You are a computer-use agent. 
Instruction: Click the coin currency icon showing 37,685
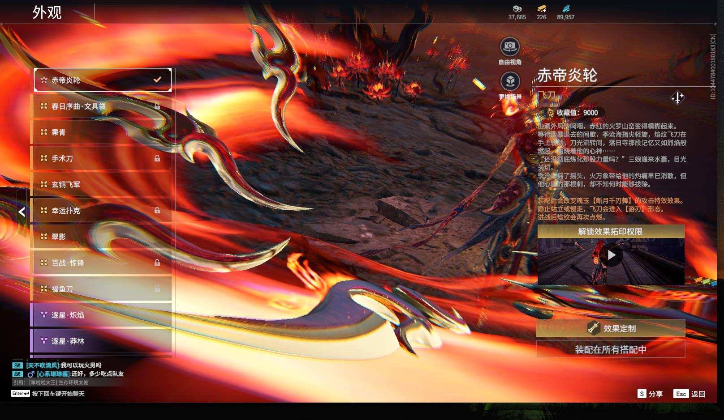pyautogui.click(x=517, y=8)
